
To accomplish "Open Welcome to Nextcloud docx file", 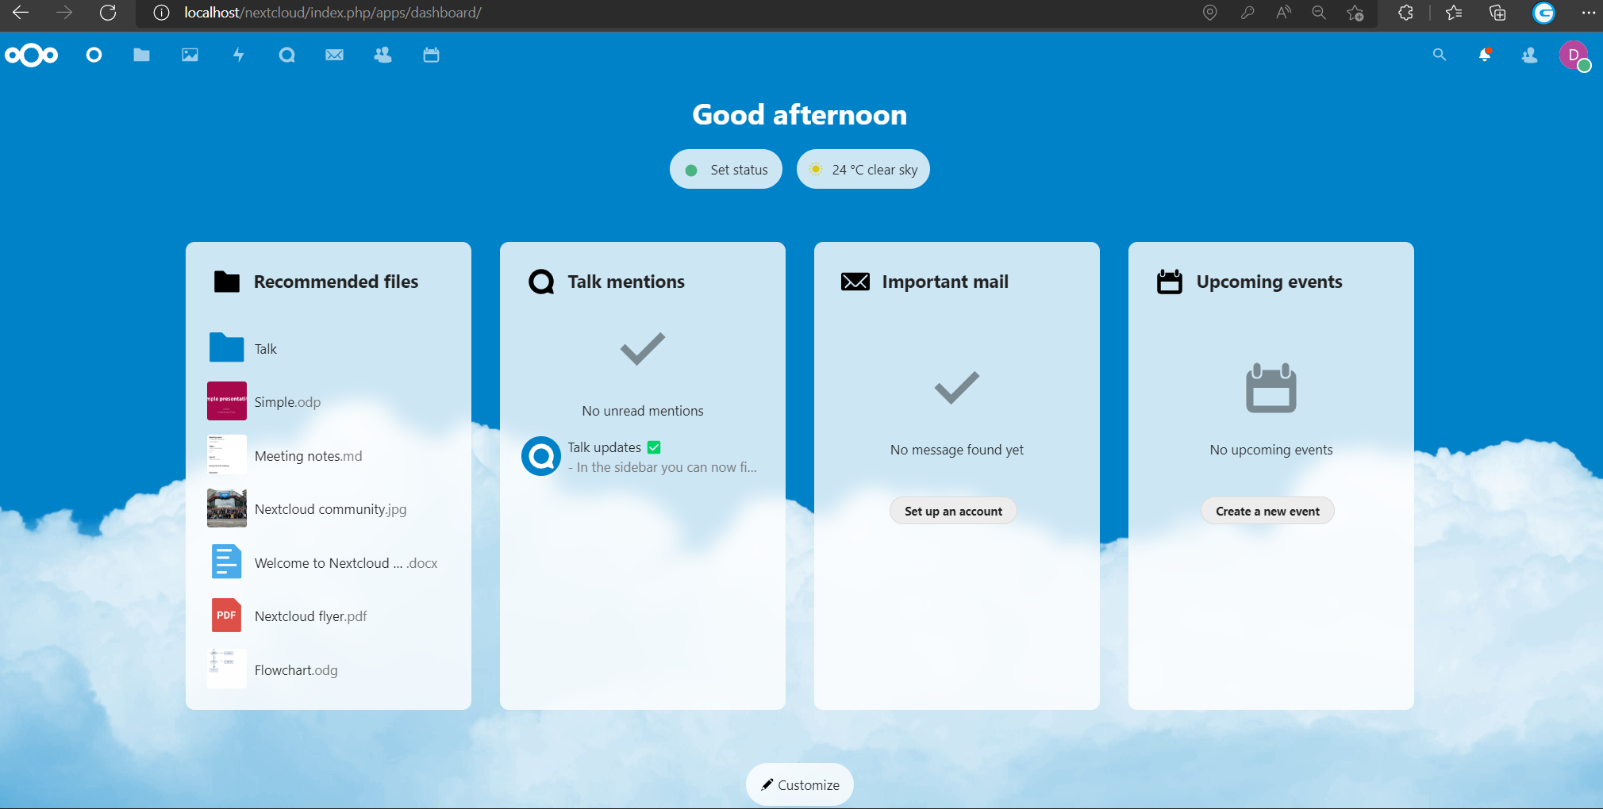I will pyautogui.click(x=329, y=562).
